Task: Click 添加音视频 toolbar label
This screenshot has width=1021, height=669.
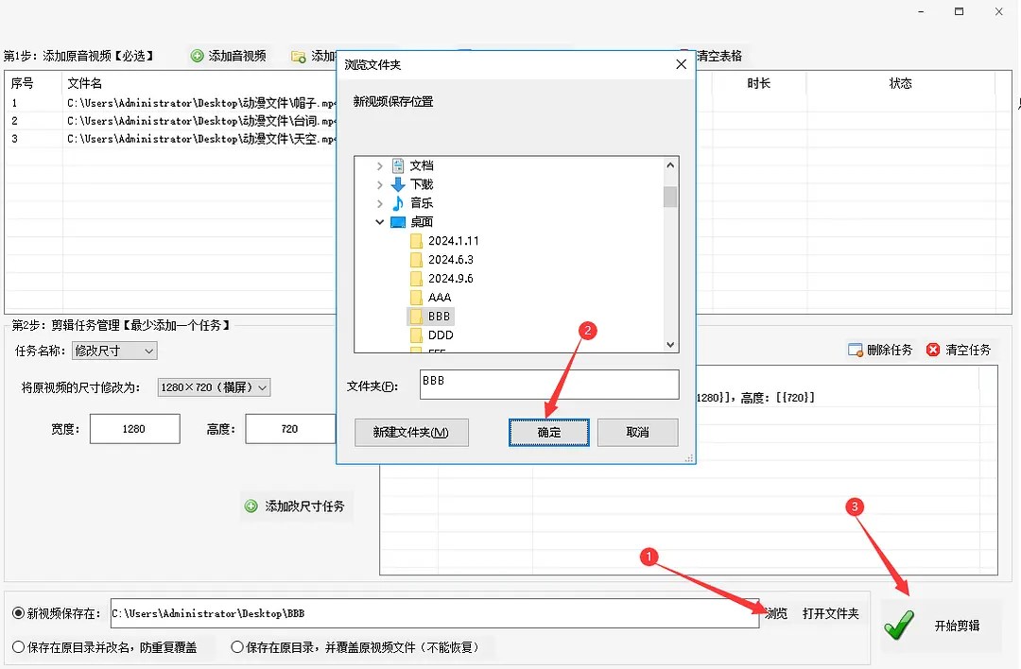Action: tap(237, 56)
